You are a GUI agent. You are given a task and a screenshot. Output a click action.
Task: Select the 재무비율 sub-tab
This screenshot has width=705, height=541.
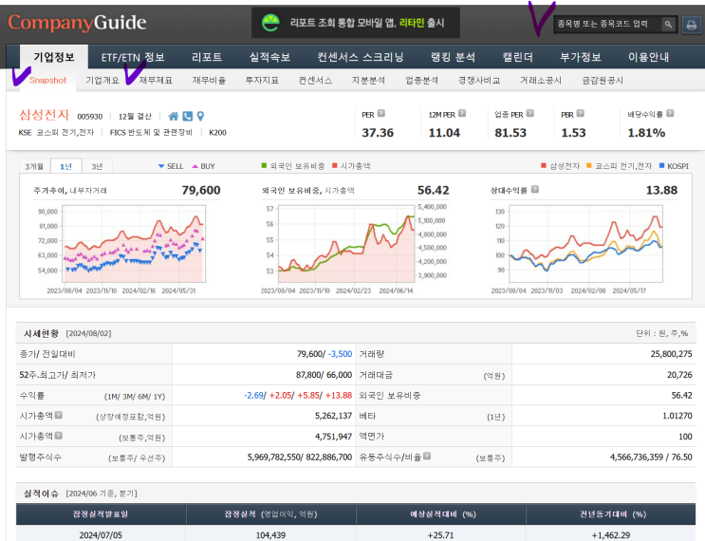tap(209, 81)
